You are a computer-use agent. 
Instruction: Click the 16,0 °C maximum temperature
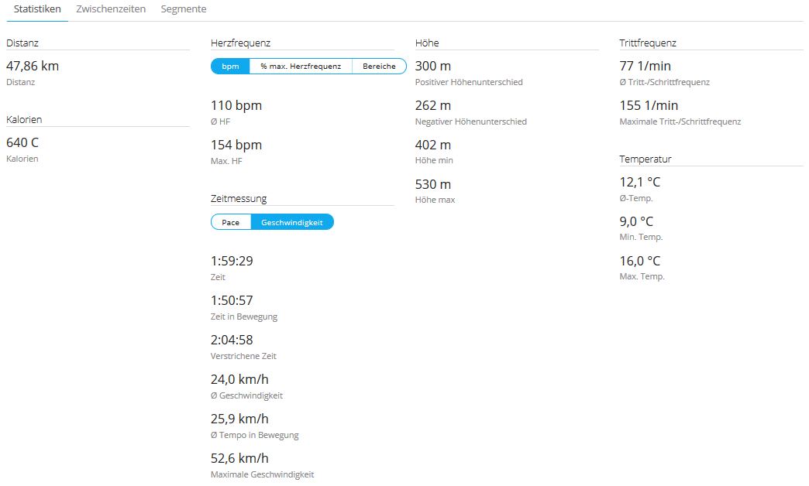pos(640,262)
